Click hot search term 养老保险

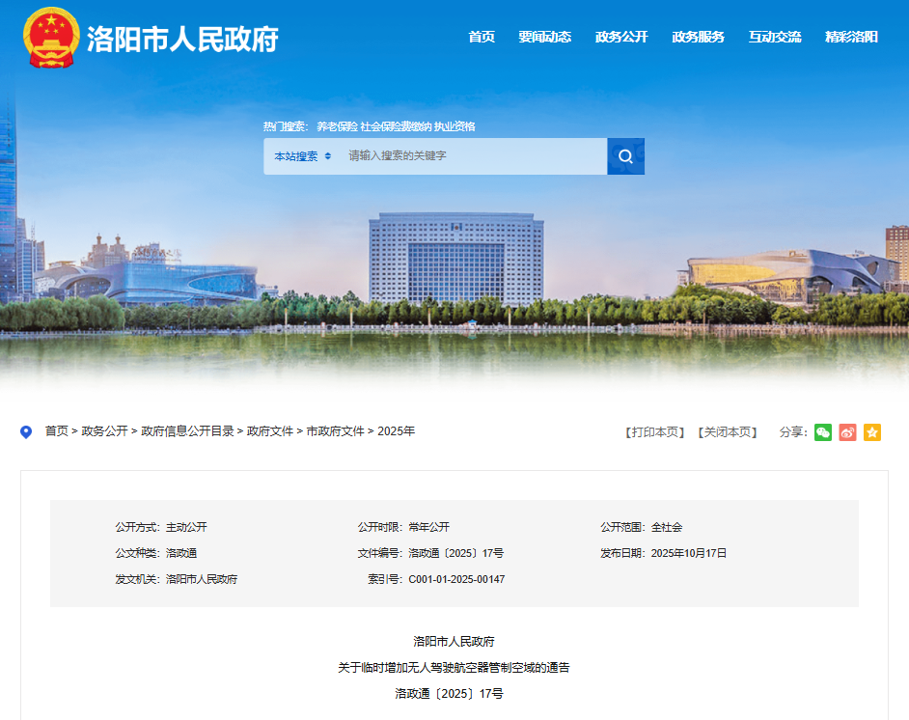[x=337, y=126]
